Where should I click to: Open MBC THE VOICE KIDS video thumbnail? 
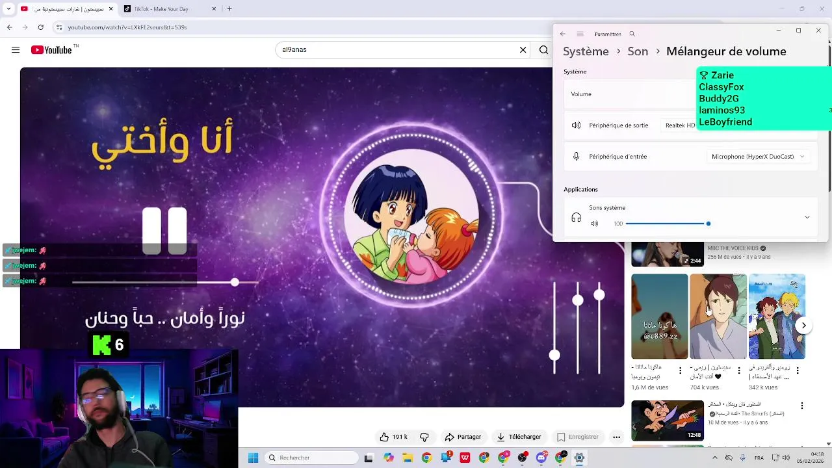(668, 254)
